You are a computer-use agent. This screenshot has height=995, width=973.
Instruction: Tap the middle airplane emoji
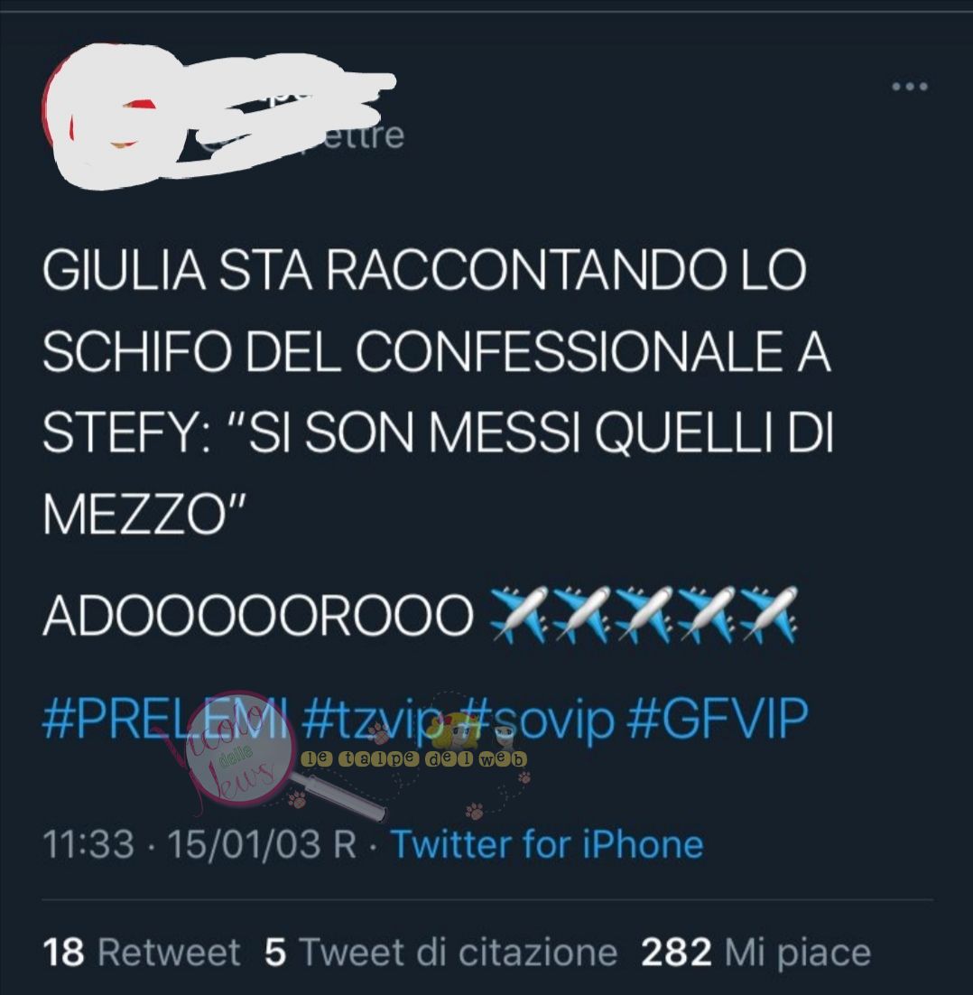tap(644, 614)
